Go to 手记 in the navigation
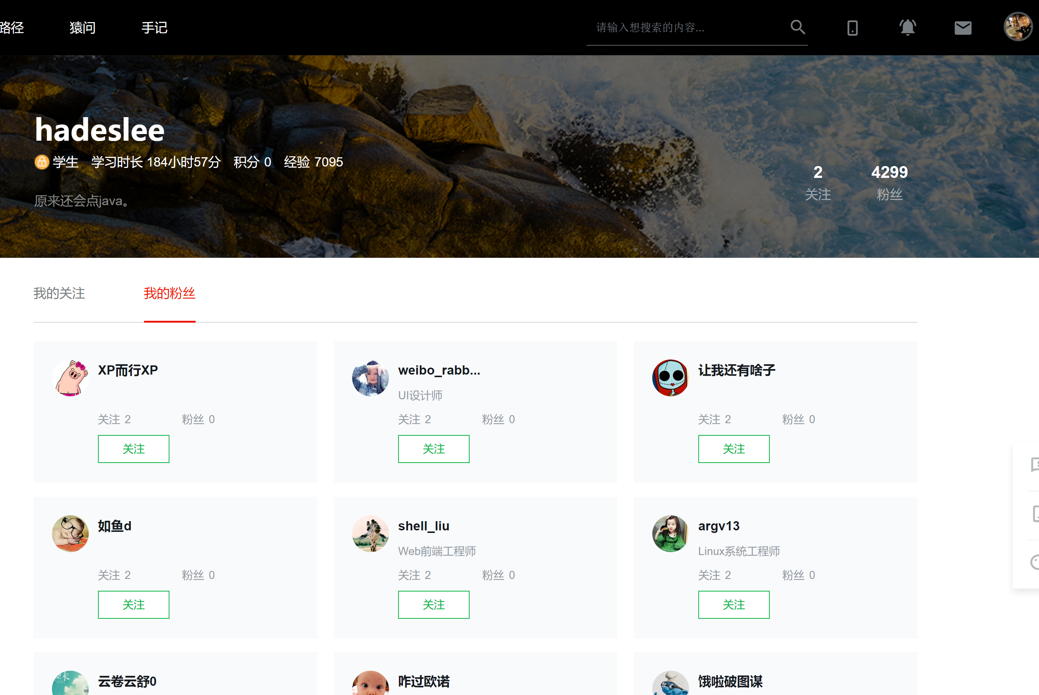The image size is (1039, 695). point(154,28)
